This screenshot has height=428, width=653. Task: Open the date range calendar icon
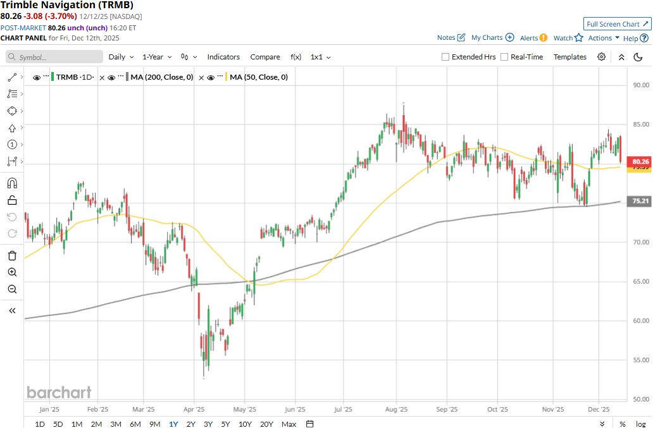click(309, 424)
